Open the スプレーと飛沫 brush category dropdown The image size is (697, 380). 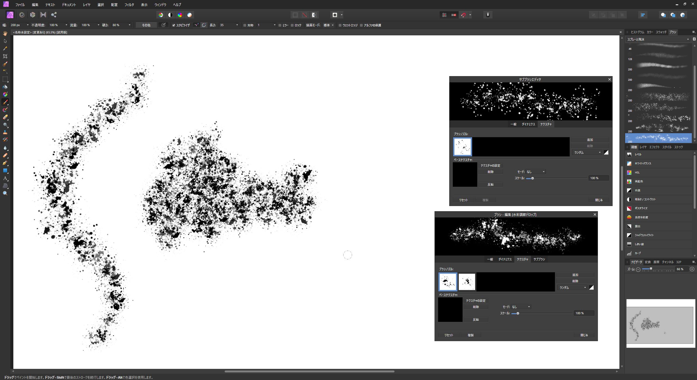(x=658, y=39)
